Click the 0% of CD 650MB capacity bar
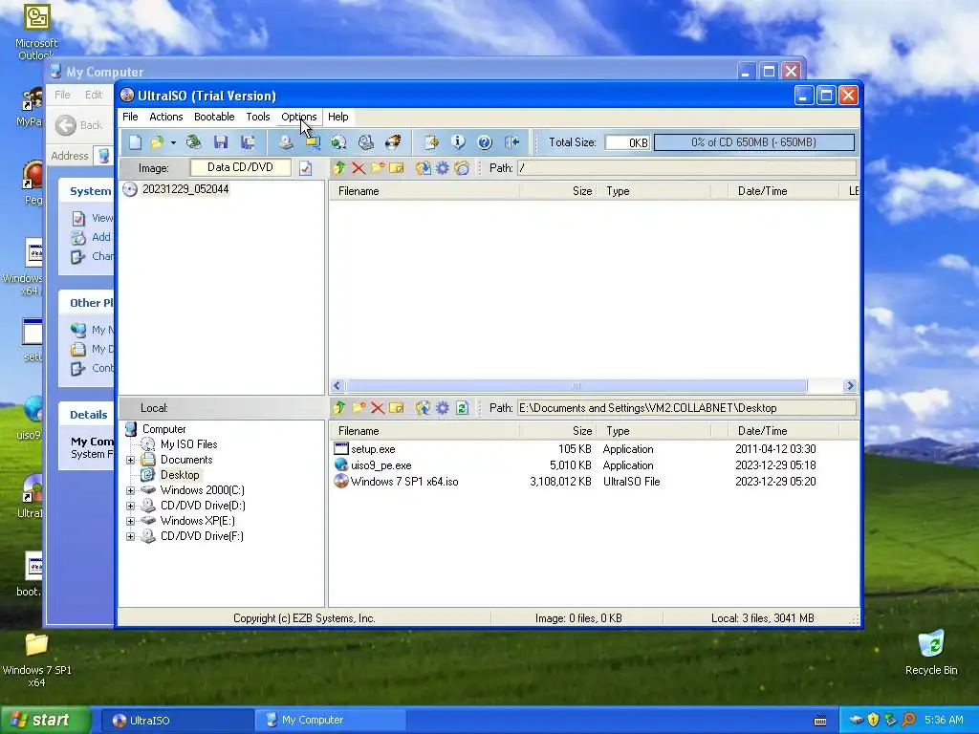The height and width of the screenshot is (734, 979). point(753,142)
